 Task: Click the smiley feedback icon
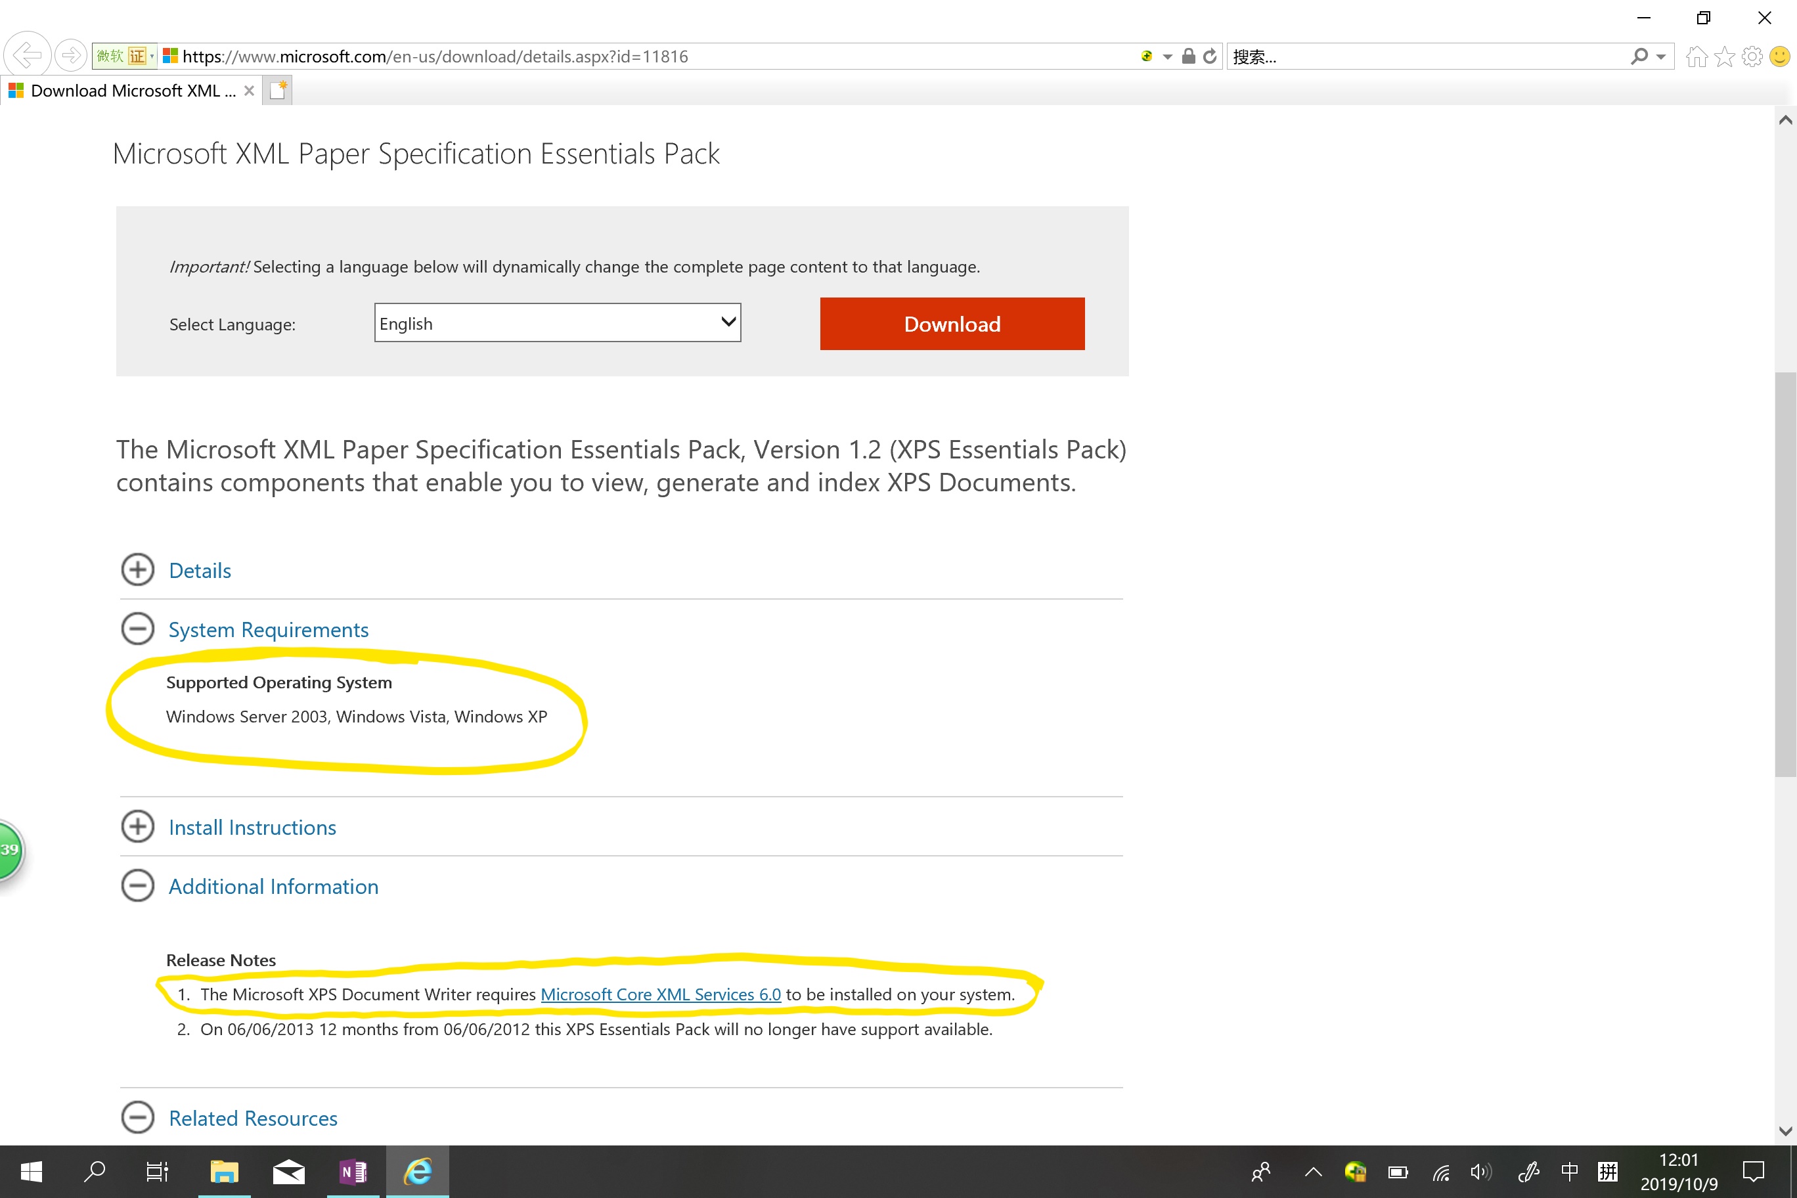(1779, 56)
